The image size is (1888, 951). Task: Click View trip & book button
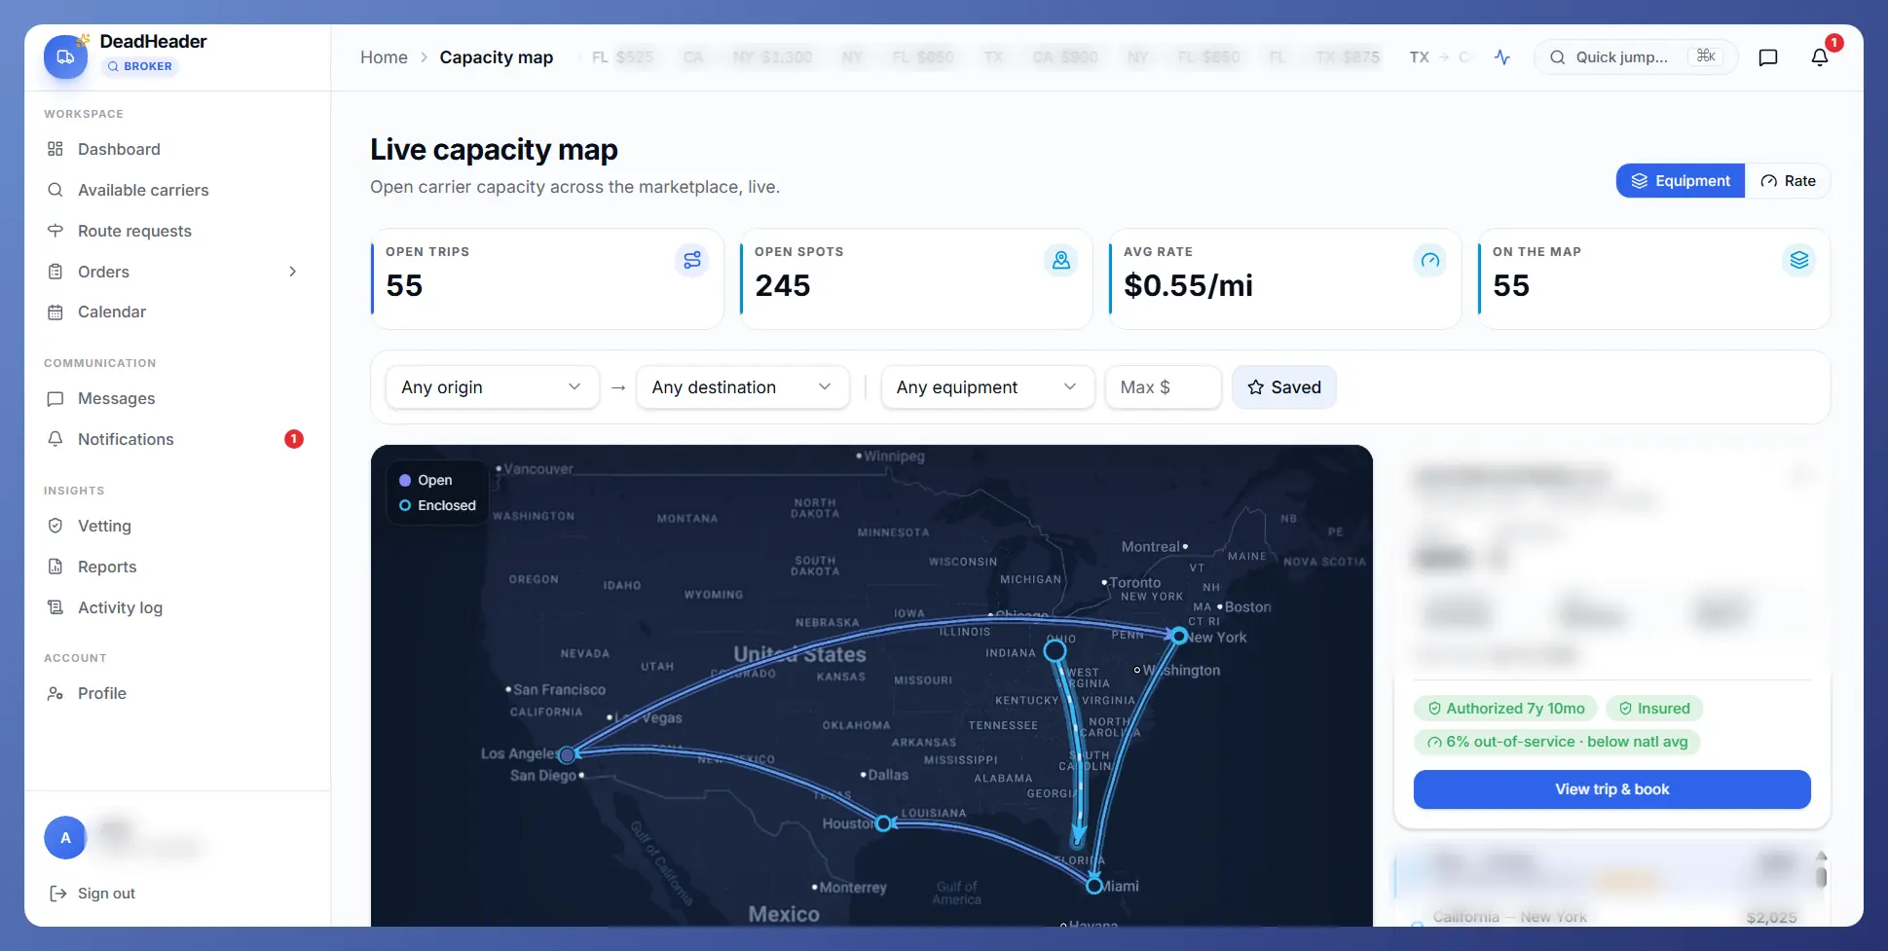(x=1611, y=789)
